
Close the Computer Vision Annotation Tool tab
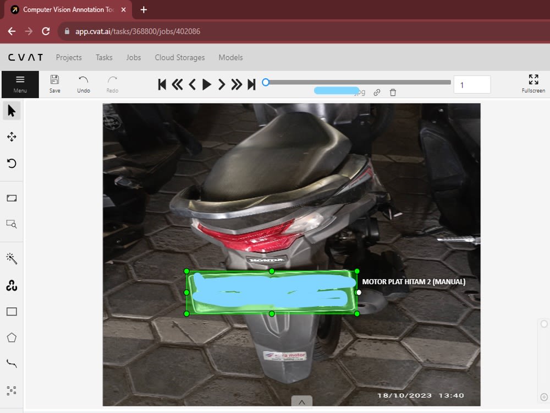pyautogui.click(x=123, y=10)
